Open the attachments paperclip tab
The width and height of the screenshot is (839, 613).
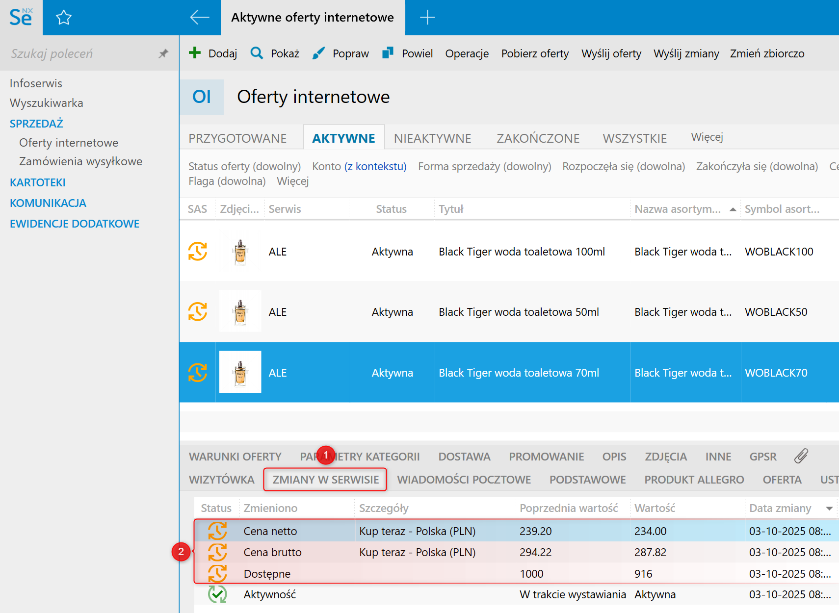tap(801, 456)
